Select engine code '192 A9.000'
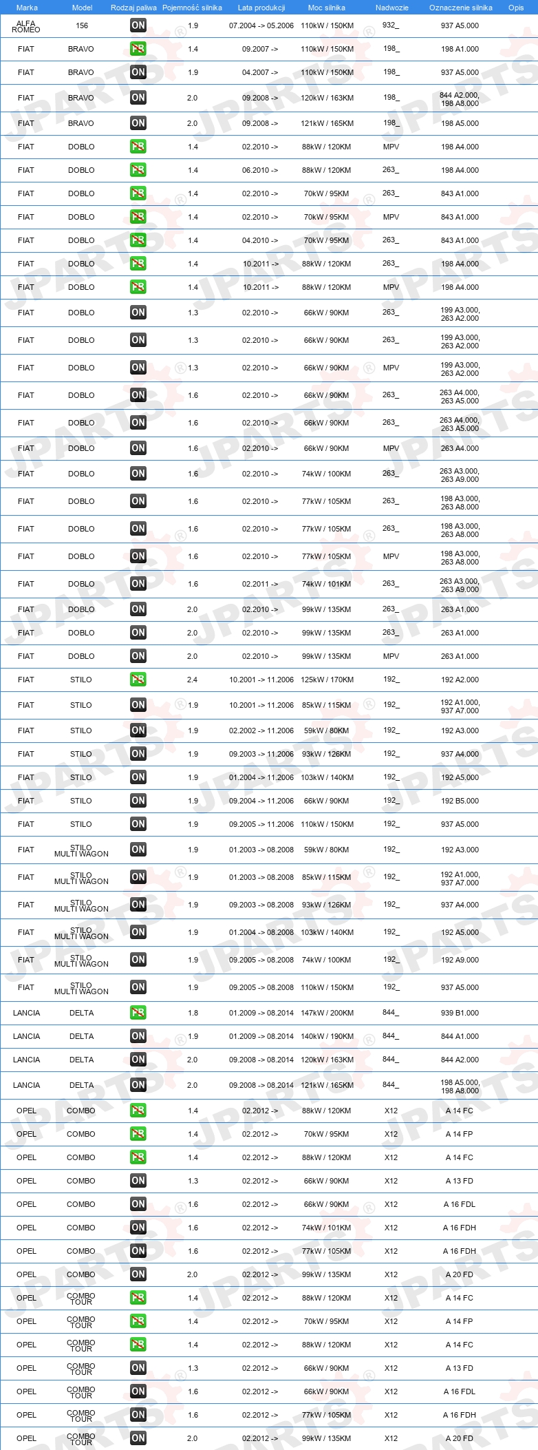538x1450 pixels. (460, 960)
